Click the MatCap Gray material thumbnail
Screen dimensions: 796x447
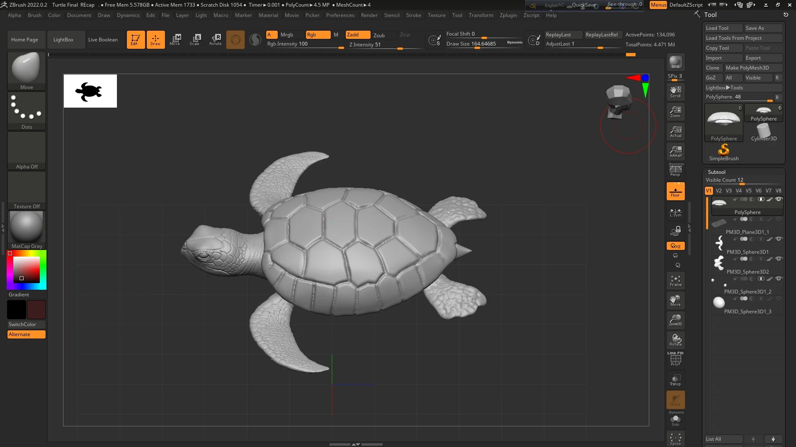pyautogui.click(x=26, y=227)
